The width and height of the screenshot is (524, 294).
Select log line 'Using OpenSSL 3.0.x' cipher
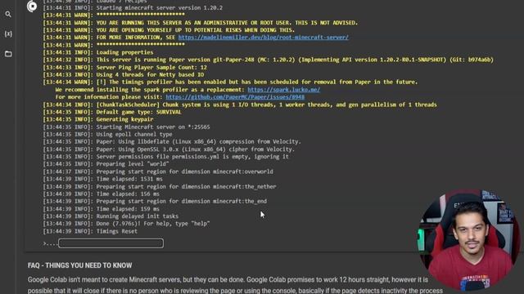(169, 149)
